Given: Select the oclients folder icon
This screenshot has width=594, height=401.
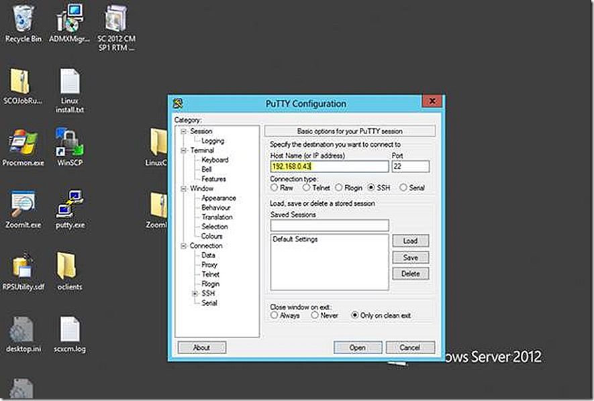Looking at the screenshot, I should 69,271.
